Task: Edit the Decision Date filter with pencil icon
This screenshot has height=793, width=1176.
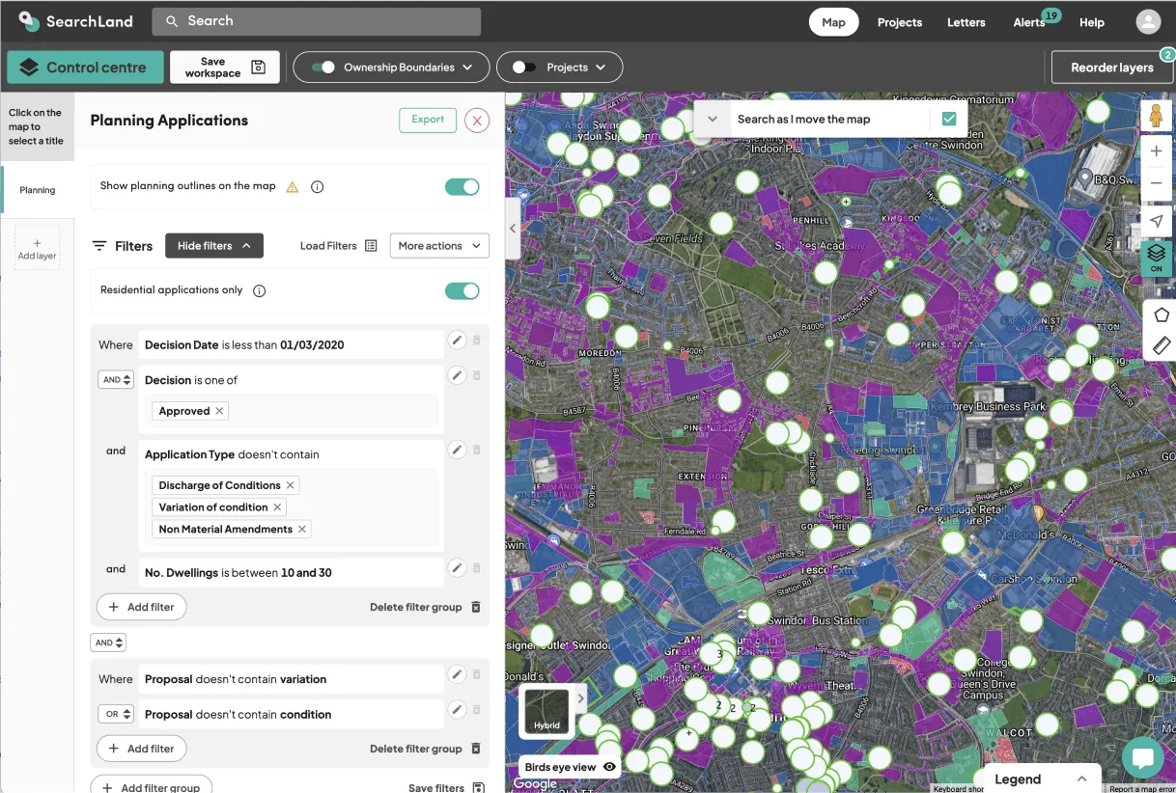Action: coord(457,340)
